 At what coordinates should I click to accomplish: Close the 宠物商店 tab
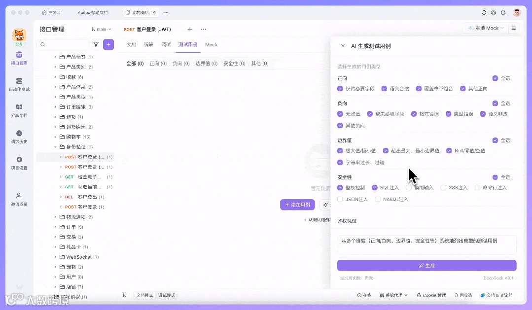(154, 12)
